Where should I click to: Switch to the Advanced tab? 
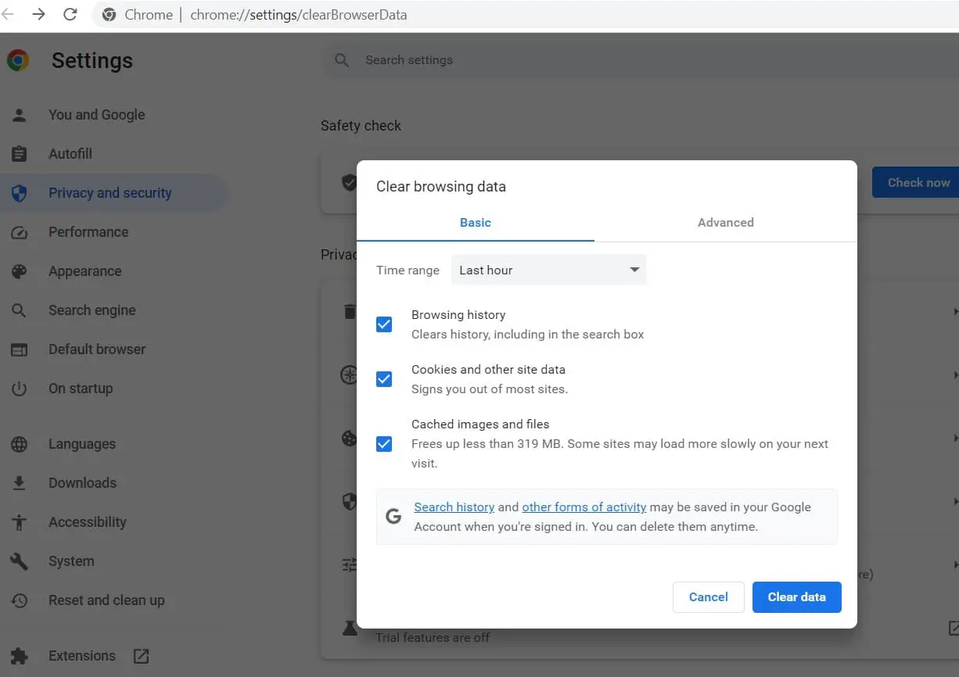point(725,222)
